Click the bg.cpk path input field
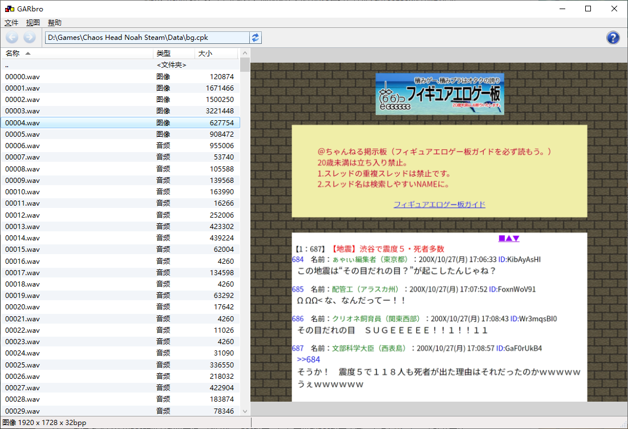Screen dimensions: 628x429 pos(147,38)
